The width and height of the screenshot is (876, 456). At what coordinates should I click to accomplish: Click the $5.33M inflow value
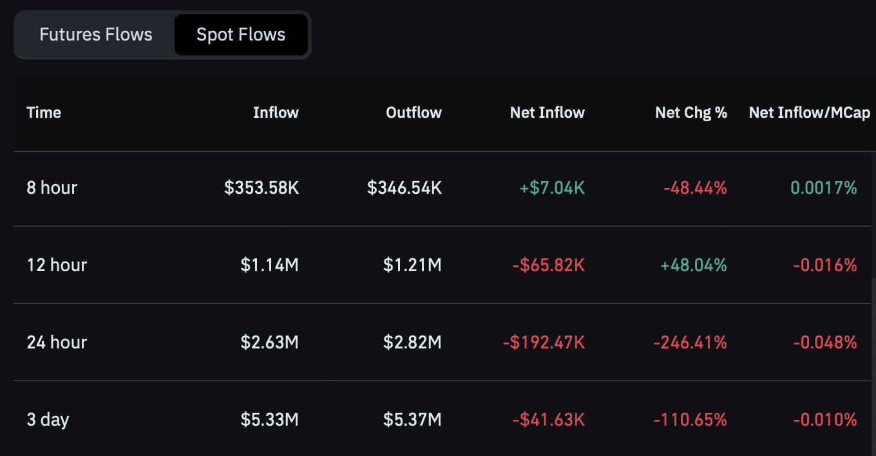click(x=270, y=420)
